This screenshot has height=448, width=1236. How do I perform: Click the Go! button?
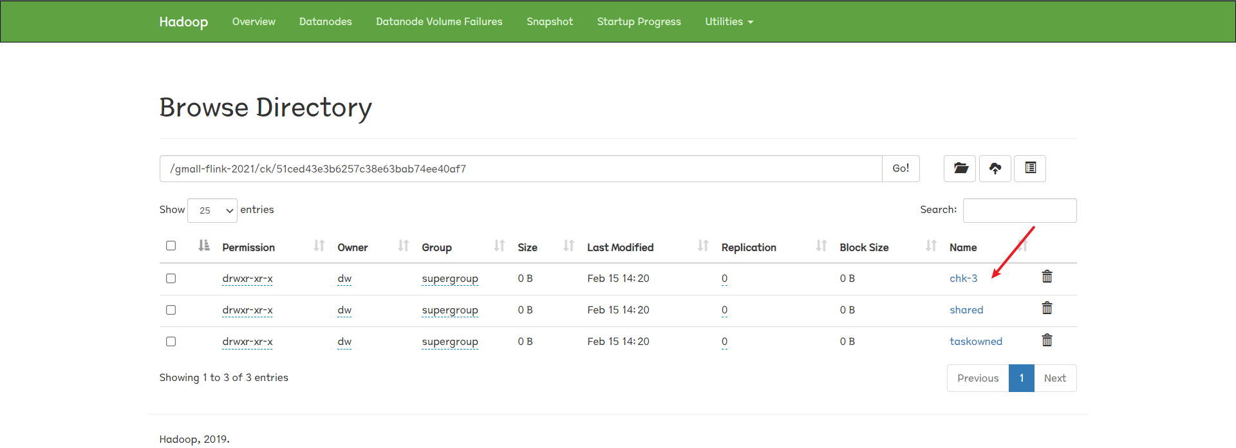tap(901, 169)
